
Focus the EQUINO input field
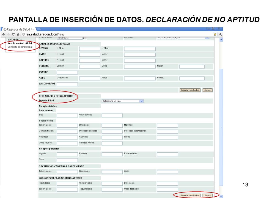point(67,72)
